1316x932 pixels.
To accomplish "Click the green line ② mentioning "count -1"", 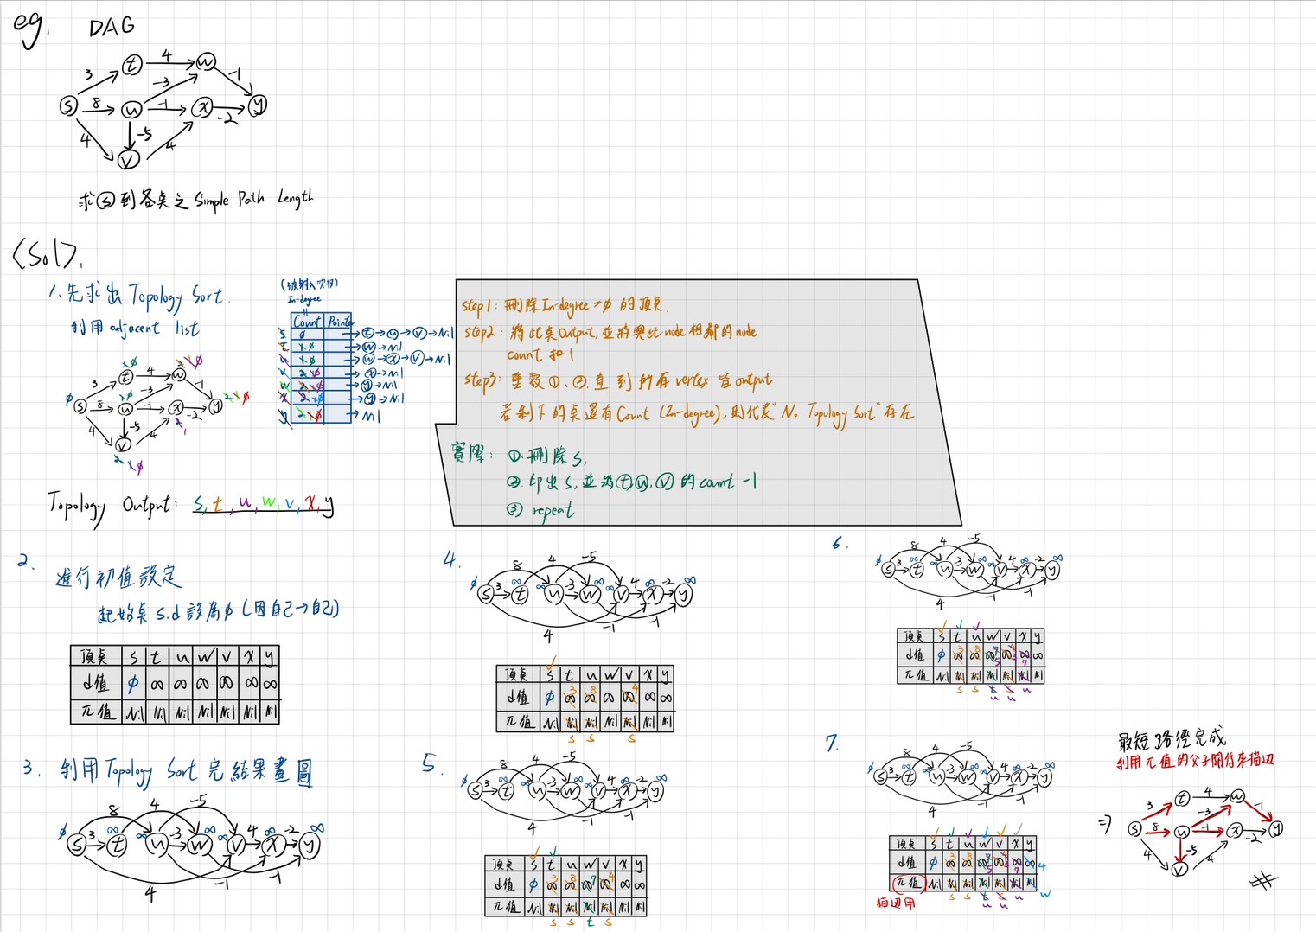I will pos(631,482).
